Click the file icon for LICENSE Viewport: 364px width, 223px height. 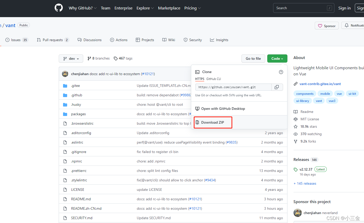pyautogui.click(x=65, y=190)
